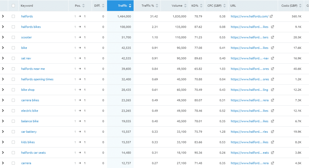Check the box for halfords bikes row

pos(13,27)
